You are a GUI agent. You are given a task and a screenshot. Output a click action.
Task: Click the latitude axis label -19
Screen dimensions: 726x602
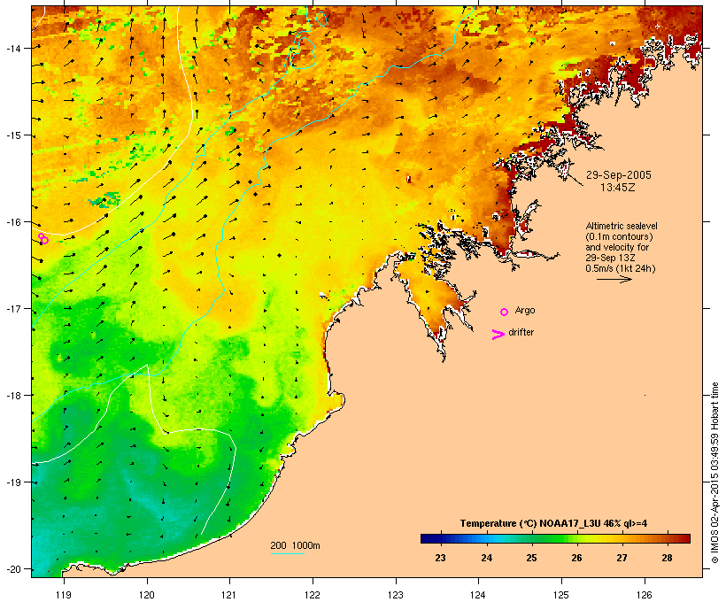click(13, 482)
